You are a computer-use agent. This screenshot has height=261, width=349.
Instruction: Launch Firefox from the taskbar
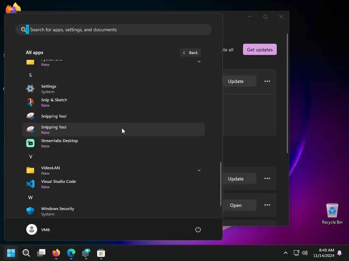click(56, 253)
